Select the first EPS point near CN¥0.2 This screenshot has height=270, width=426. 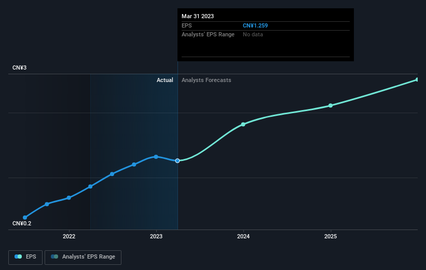pyautogui.click(x=25, y=218)
